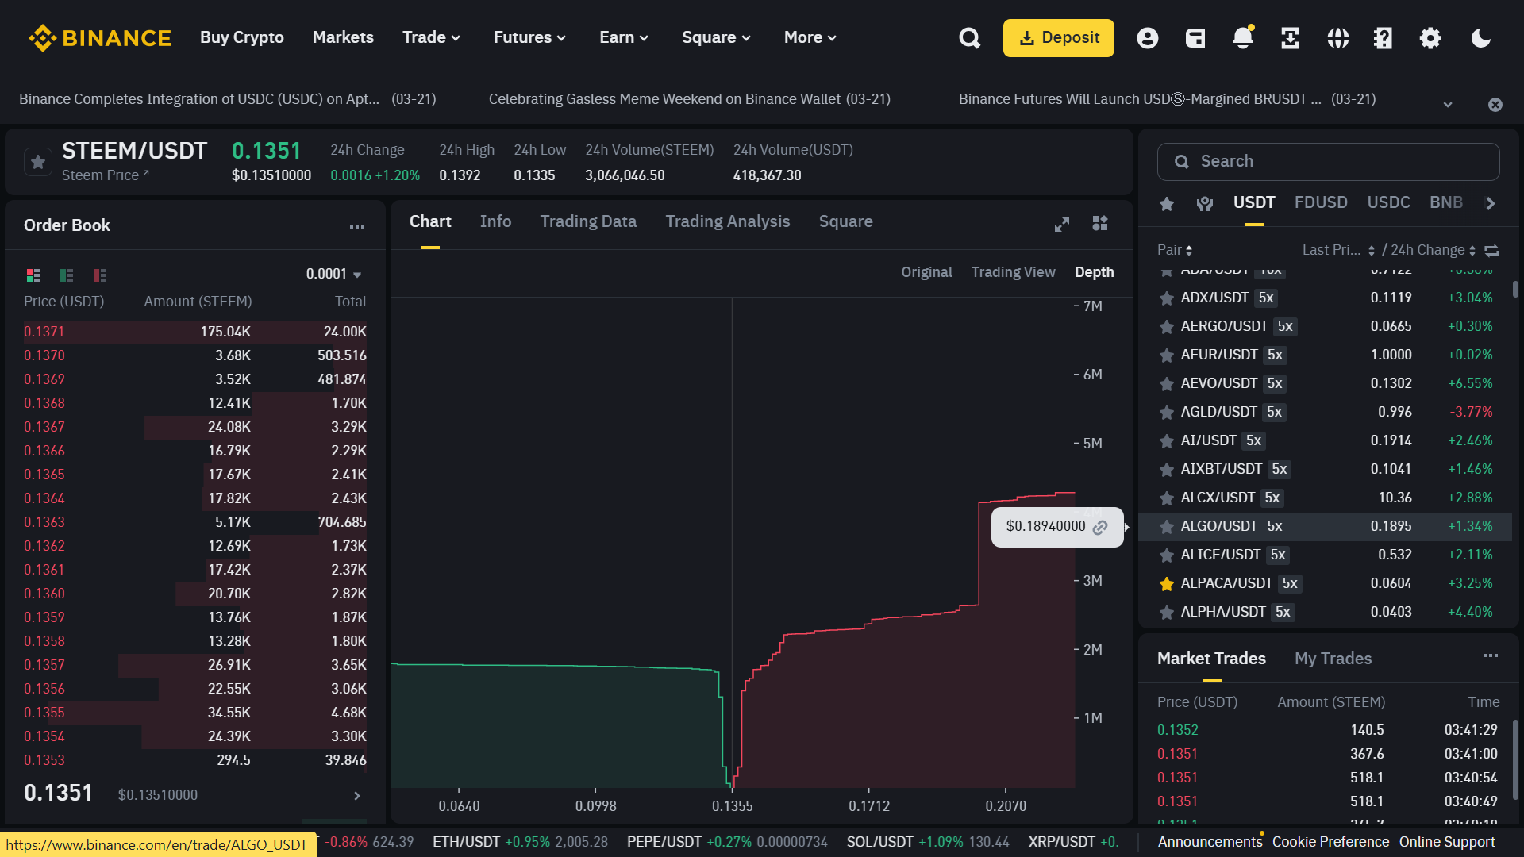The image size is (1524, 857).
Task: Toggle favorite star for ADX/USDT
Action: tap(1167, 298)
